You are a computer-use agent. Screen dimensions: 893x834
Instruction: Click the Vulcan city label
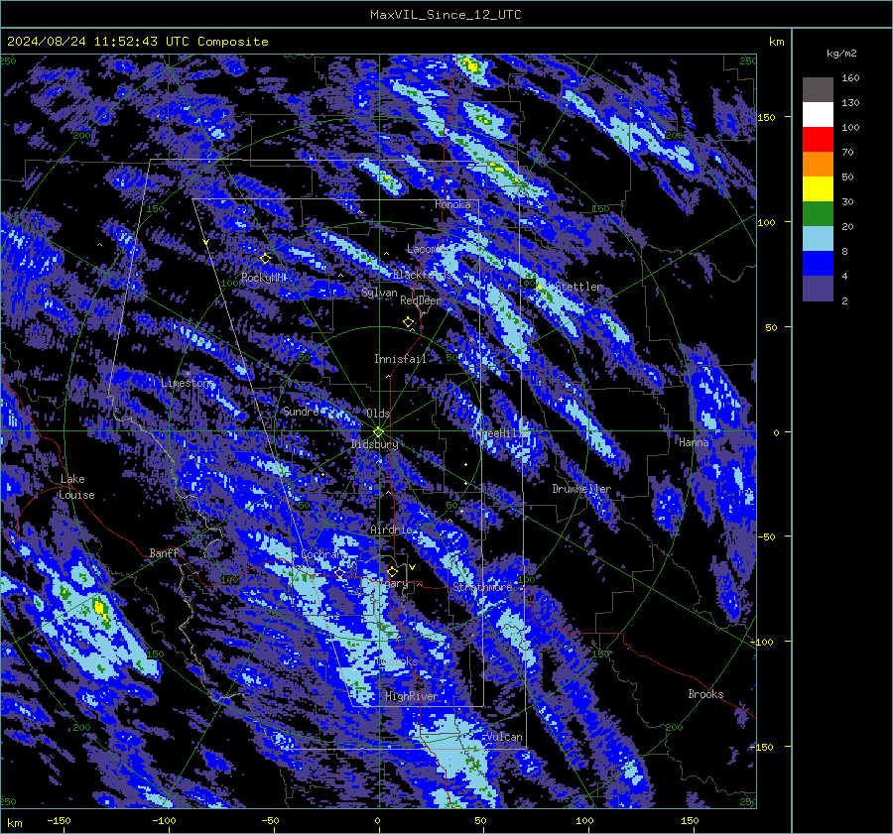click(x=505, y=737)
